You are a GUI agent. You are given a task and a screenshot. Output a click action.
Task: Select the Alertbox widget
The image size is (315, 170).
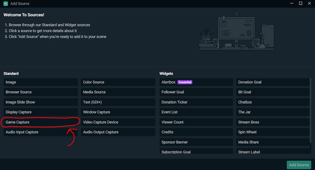click(x=196, y=82)
